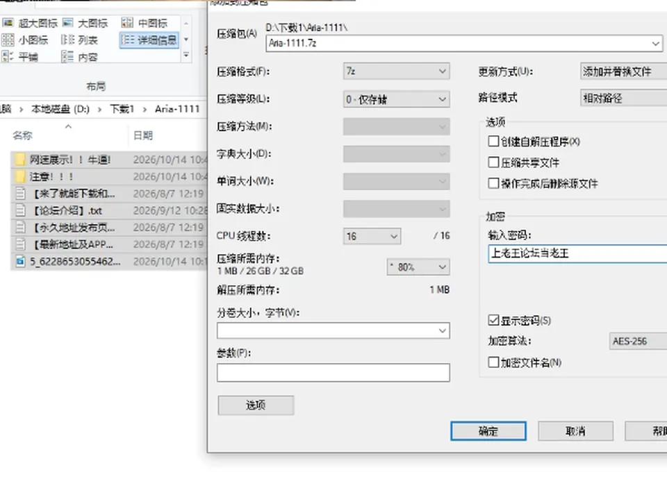
Task: Cancel the dialog with 取消
Action: (575, 431)
